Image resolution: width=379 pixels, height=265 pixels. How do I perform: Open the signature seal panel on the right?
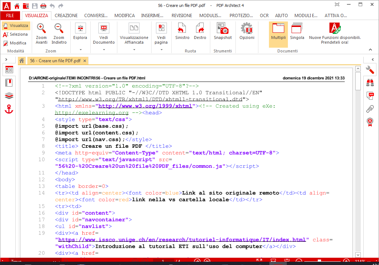coord(370,122)
